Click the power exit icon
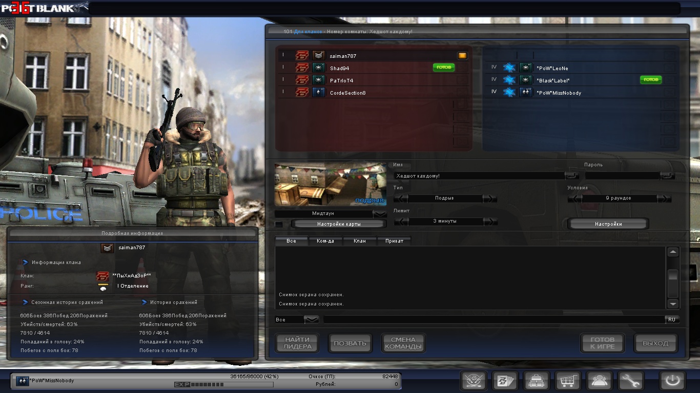The image size is (700, 393). click(672, 381)
